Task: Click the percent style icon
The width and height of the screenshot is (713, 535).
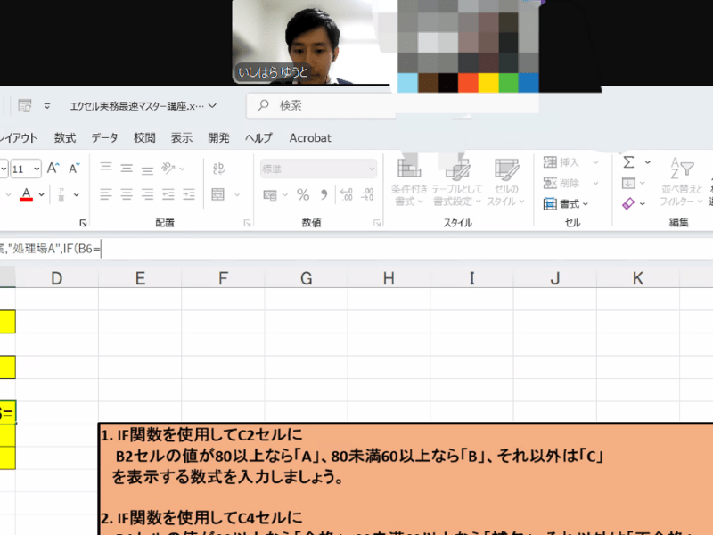Action: click(x=303, y=194)
